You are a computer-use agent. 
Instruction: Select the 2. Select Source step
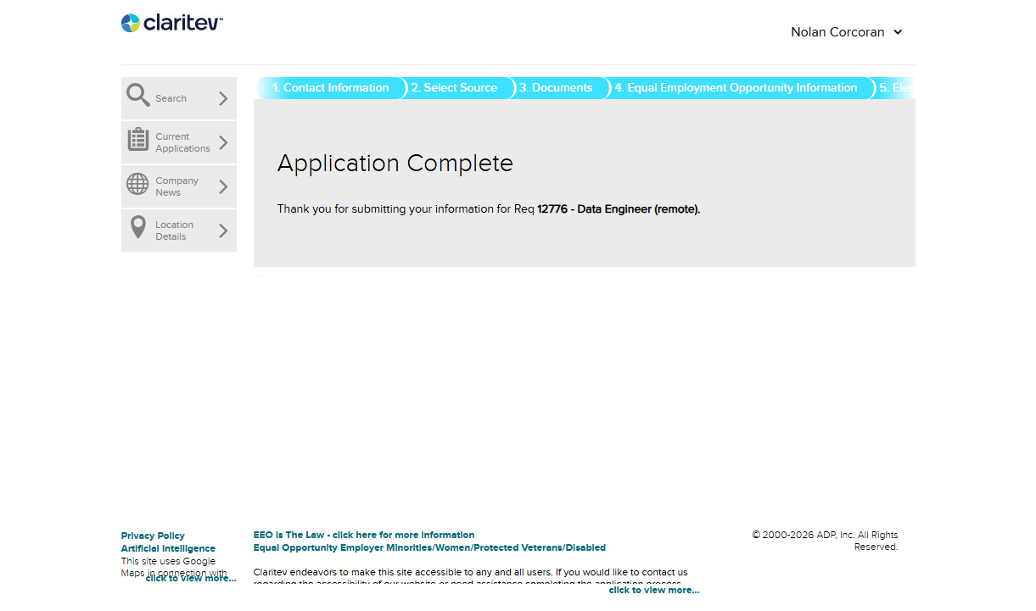coord(454,88)
